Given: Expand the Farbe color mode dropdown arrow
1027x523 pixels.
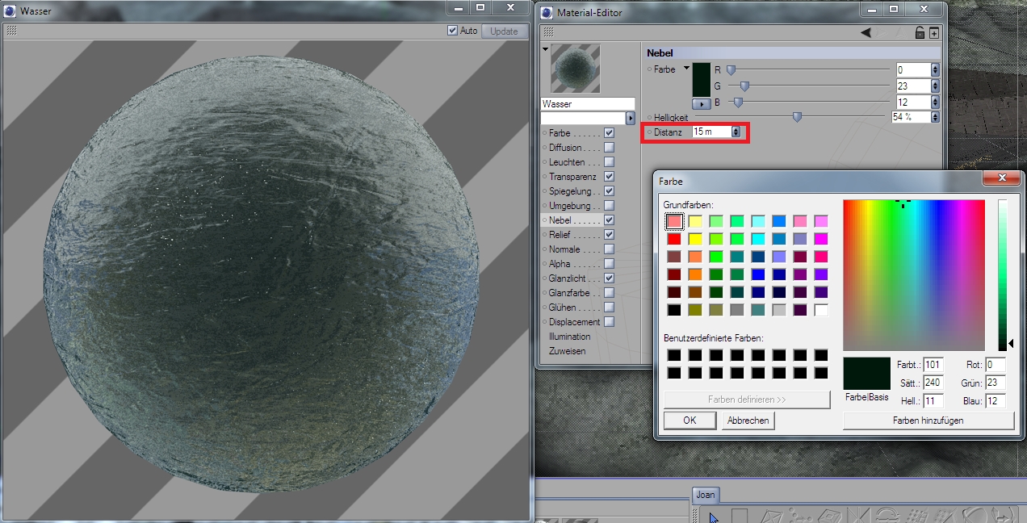Looking at the screenshot, I should [686, 69].
